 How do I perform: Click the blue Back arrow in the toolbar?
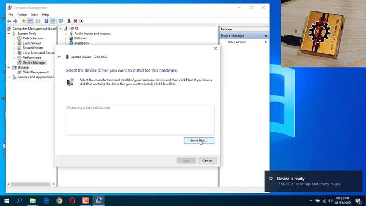point(9,22)
